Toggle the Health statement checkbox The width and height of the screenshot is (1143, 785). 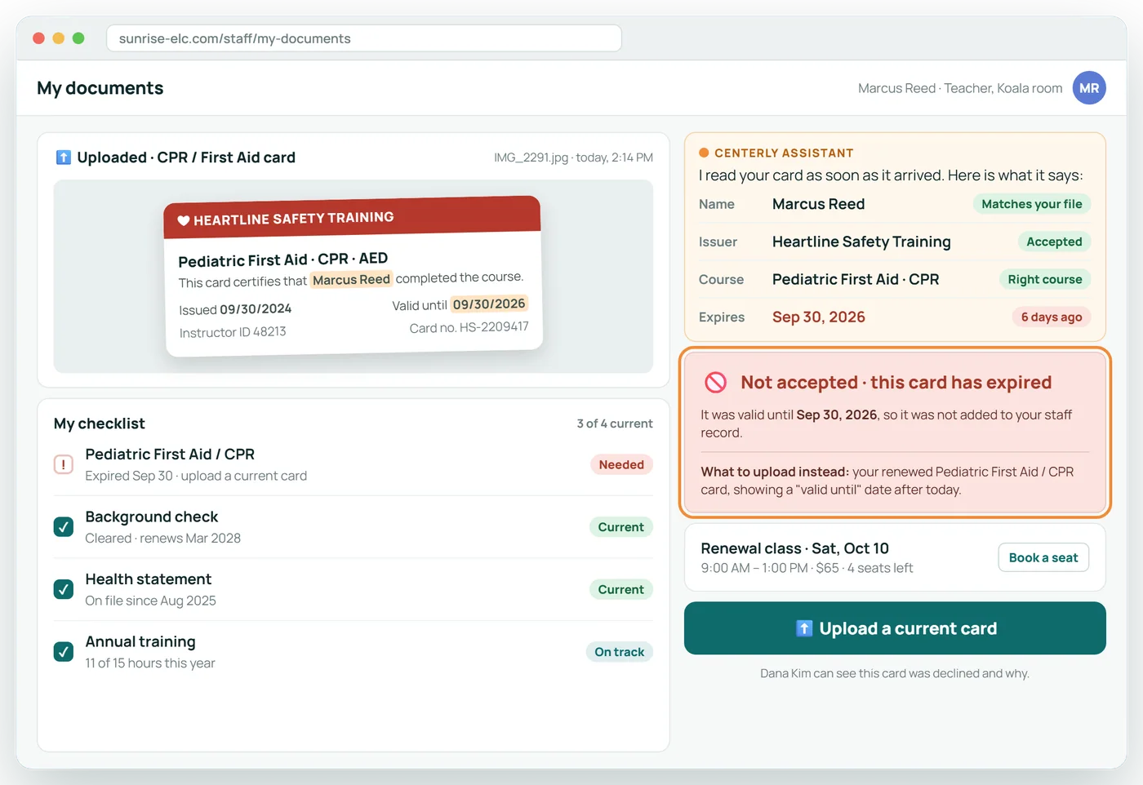click(64, 589)
